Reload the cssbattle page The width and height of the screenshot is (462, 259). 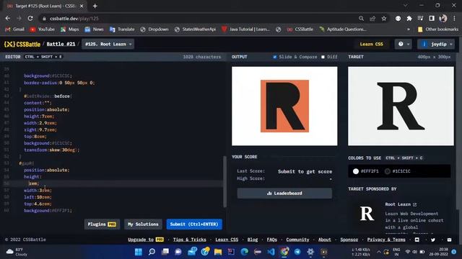30,19
